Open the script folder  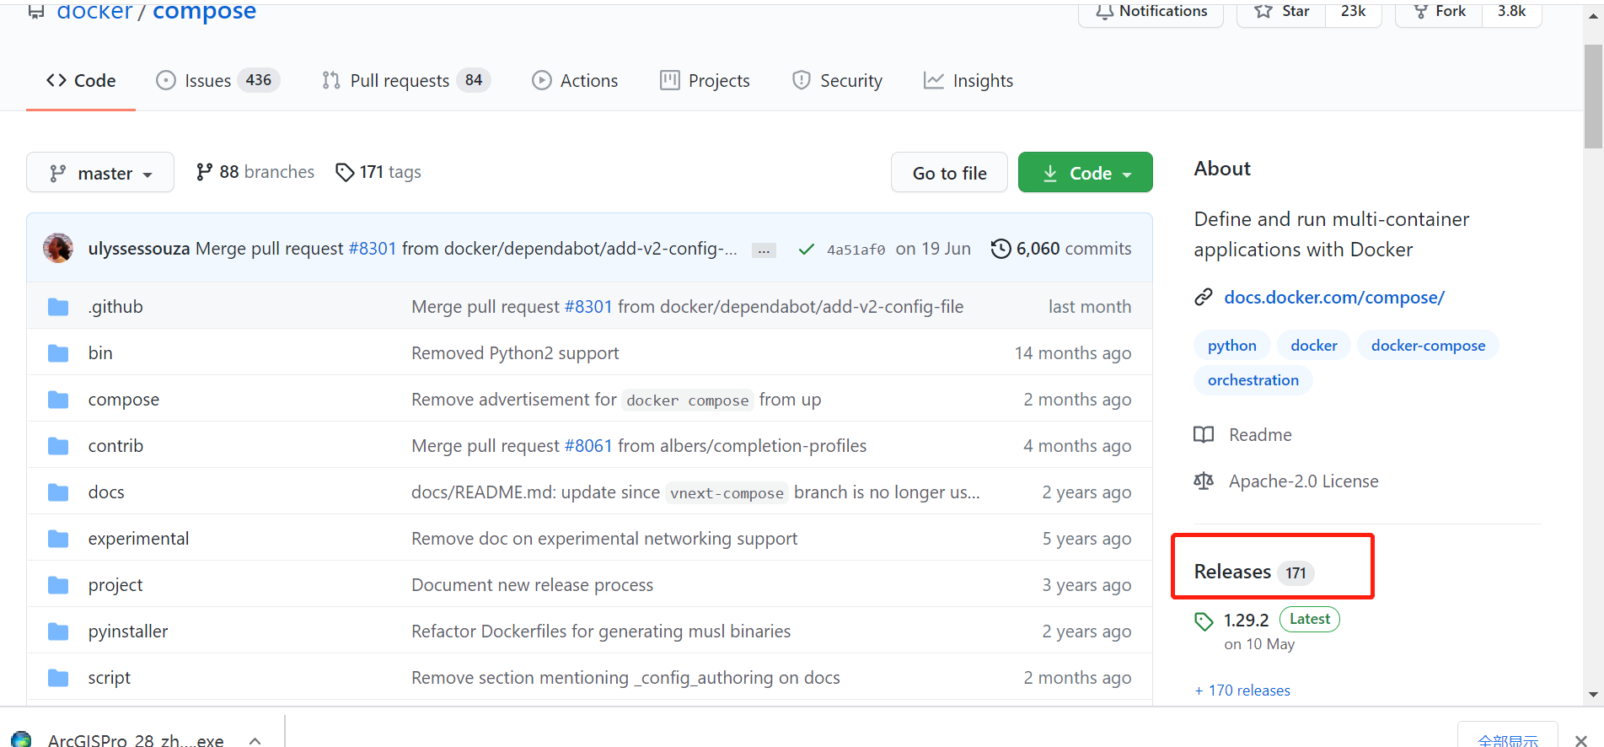coord(110,678)
